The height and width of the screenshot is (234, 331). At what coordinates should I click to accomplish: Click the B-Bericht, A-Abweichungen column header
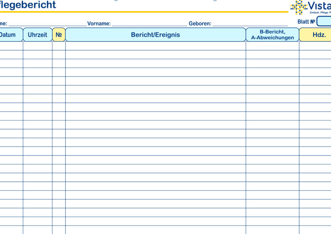point(272,35)
